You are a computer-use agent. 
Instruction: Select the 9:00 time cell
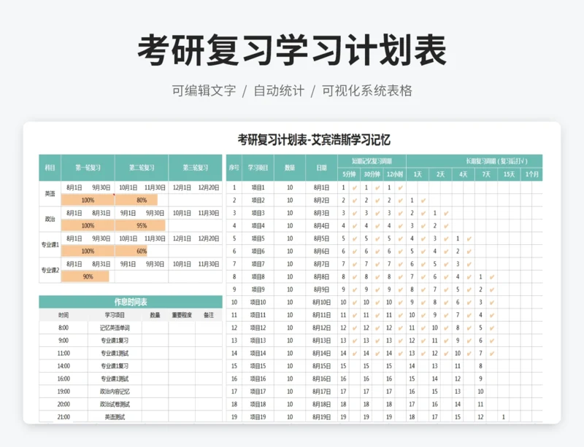pyautogui.click(x=64, y=341)
